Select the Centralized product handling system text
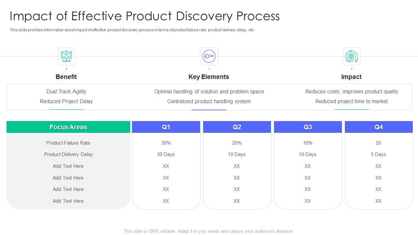Image resolution: width=418 pixels, height=235 pixels. point(209,102)
